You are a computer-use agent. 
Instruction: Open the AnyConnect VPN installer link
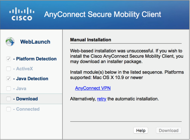pyautogui.click(x=93, y=88)
